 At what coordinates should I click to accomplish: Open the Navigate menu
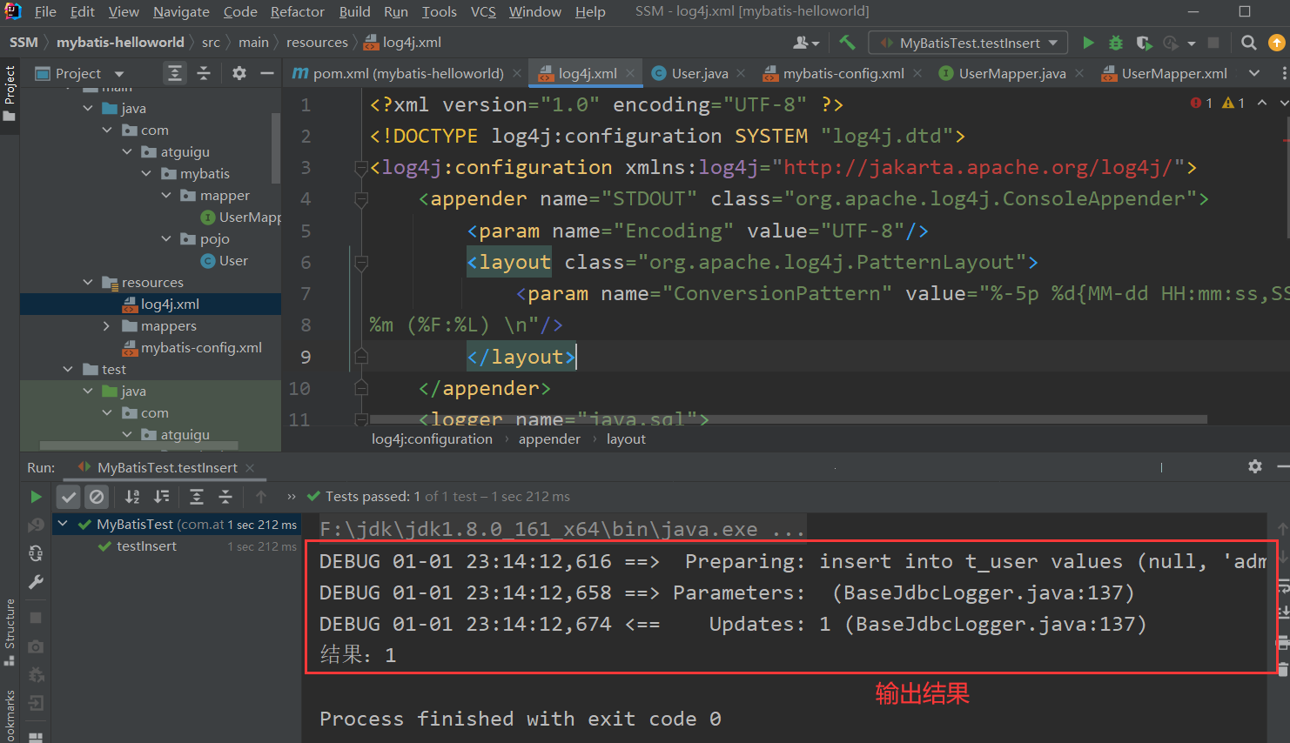[181, 11]
